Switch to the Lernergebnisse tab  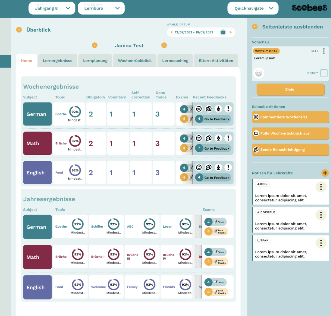coord(58,61)
